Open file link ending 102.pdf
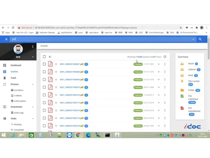Screen dimensions: 210x158 tap(71, 95)
